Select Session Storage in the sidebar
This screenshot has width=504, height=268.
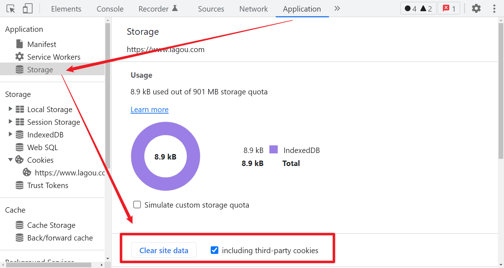(x=54, y=122)
